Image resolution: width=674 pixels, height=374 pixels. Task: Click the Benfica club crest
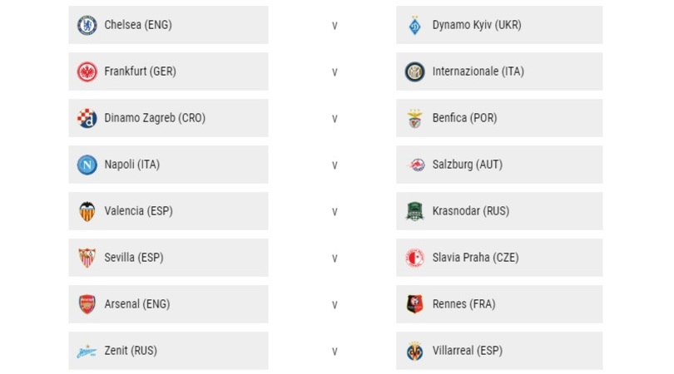click(415, 118)
